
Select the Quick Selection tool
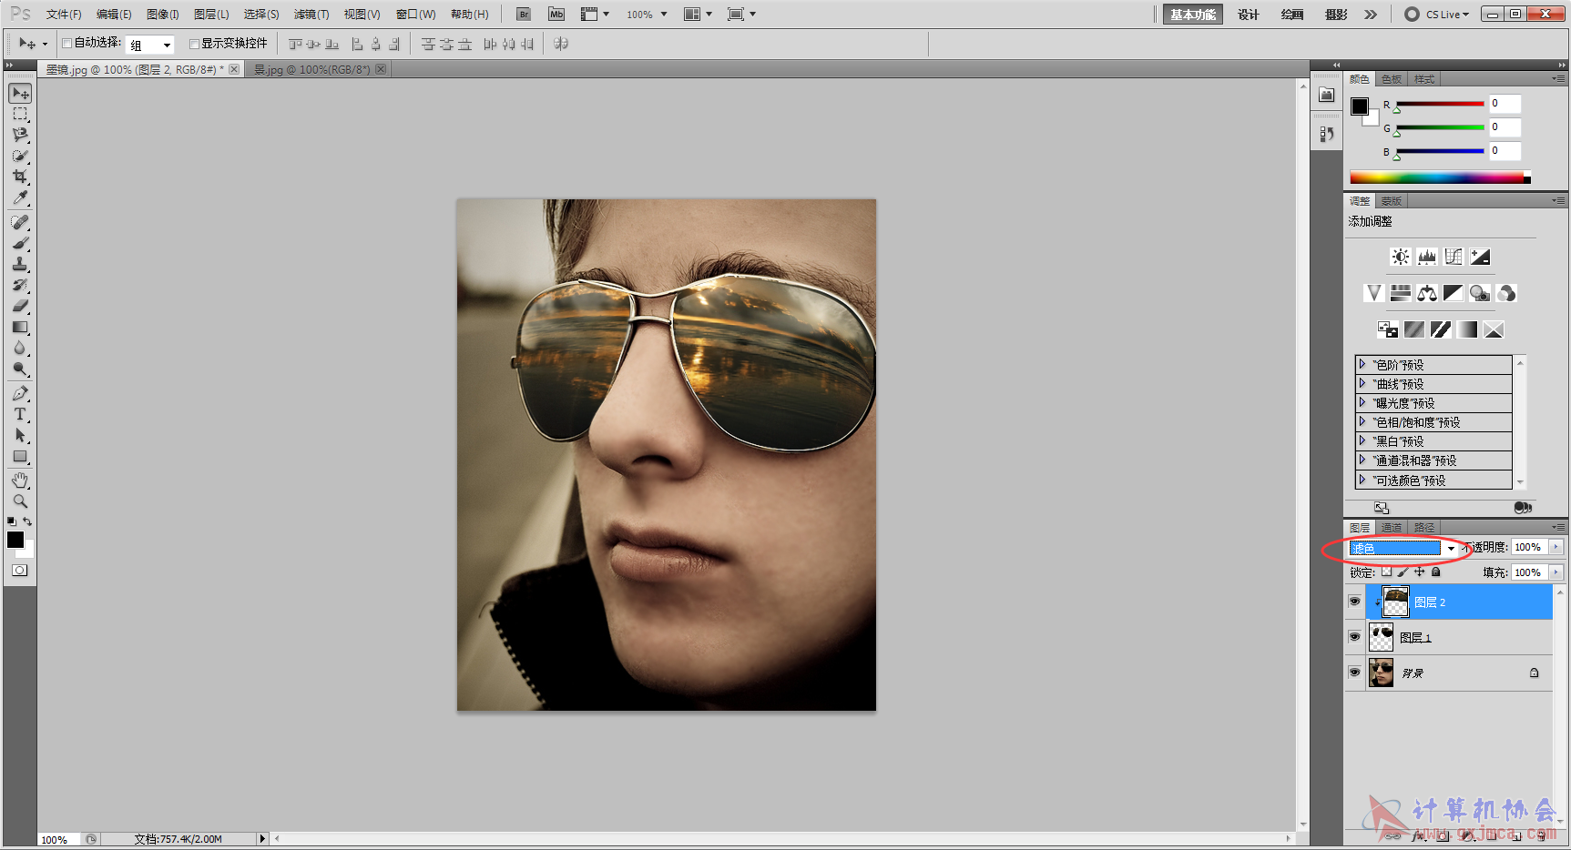[20, 156]
